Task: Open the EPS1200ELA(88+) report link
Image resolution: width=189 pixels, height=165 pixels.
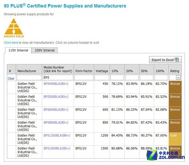Action: click(x=57, y=135)
